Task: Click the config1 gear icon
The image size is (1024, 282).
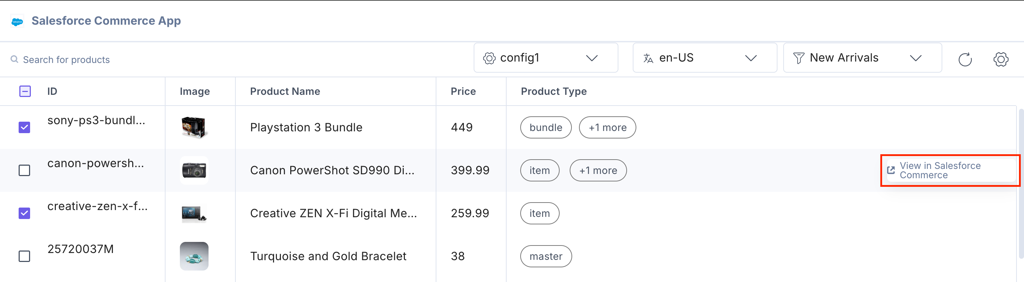Action: pyautogui.click(x=489, y=58)
